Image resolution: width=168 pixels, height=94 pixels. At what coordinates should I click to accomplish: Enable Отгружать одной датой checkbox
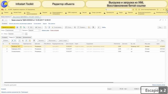(x=3, y=85)
